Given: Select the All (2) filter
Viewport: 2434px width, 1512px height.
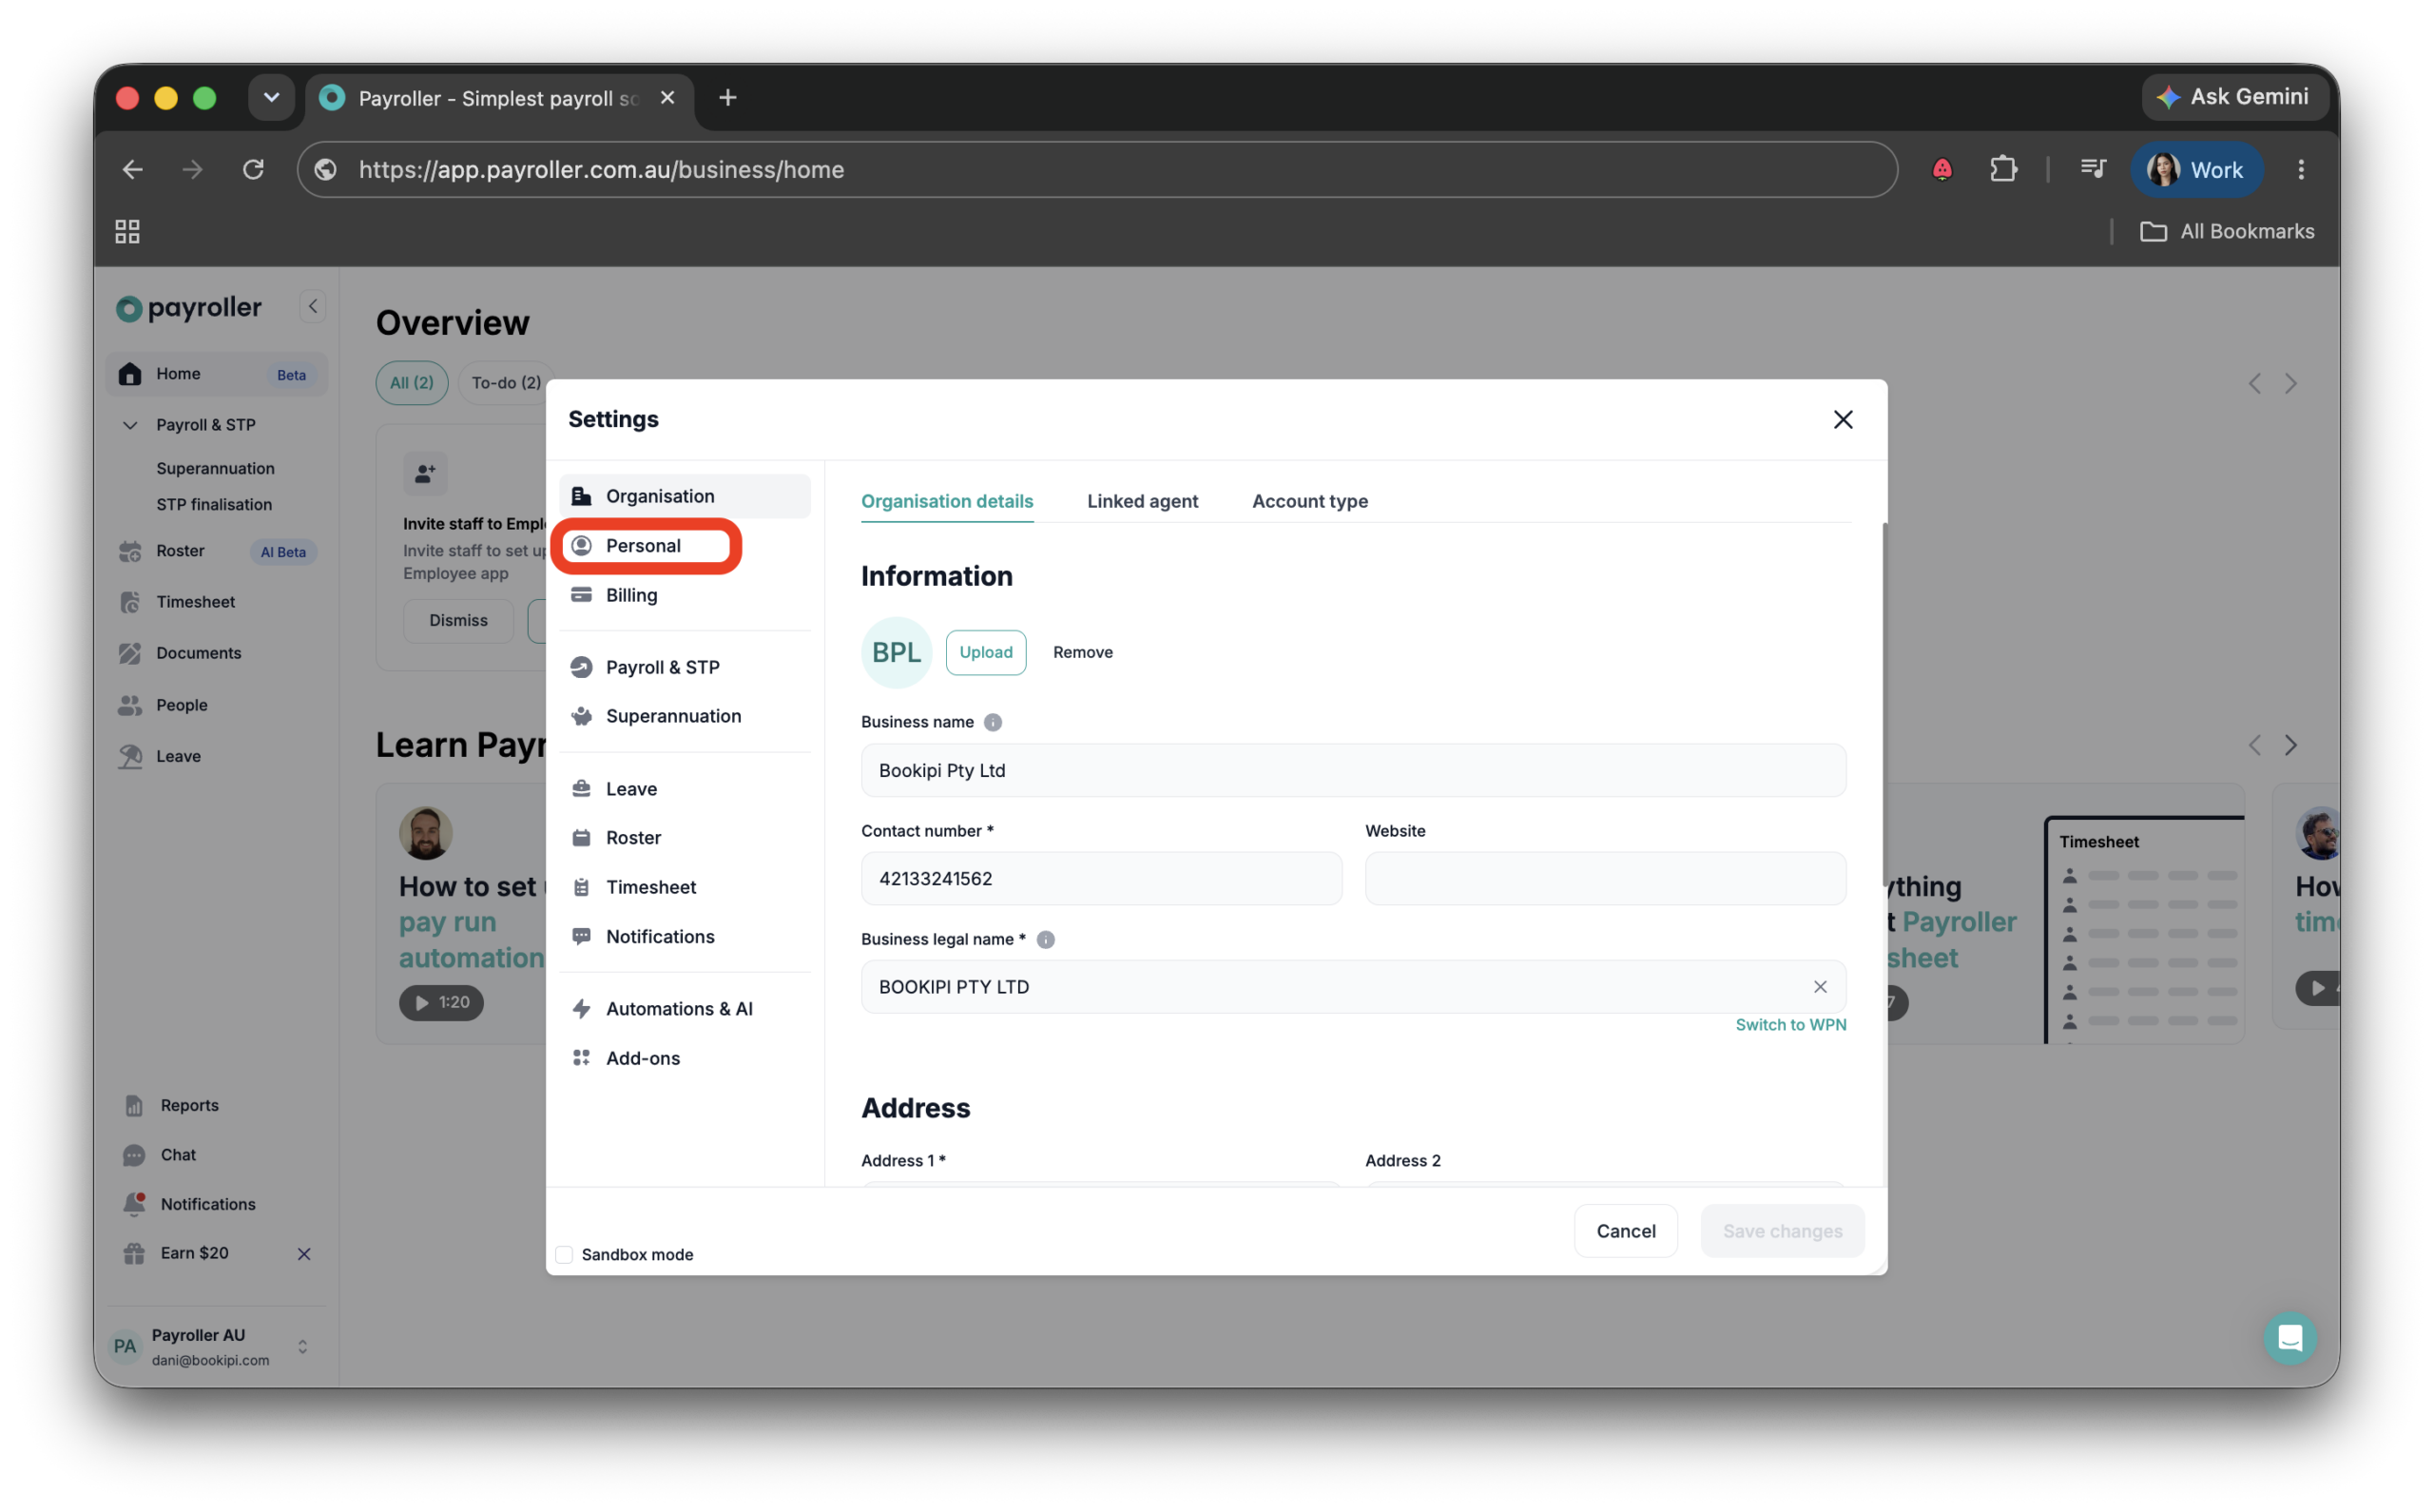Looking at the screenshot, I should 412,383.
